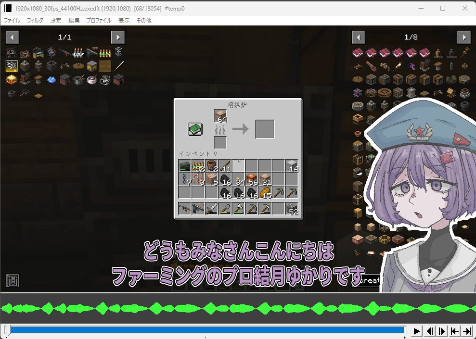Go to next page of left 1/1 panel
Image resolution: width=476 pixels, height=339 pixels.
point(118,38)
